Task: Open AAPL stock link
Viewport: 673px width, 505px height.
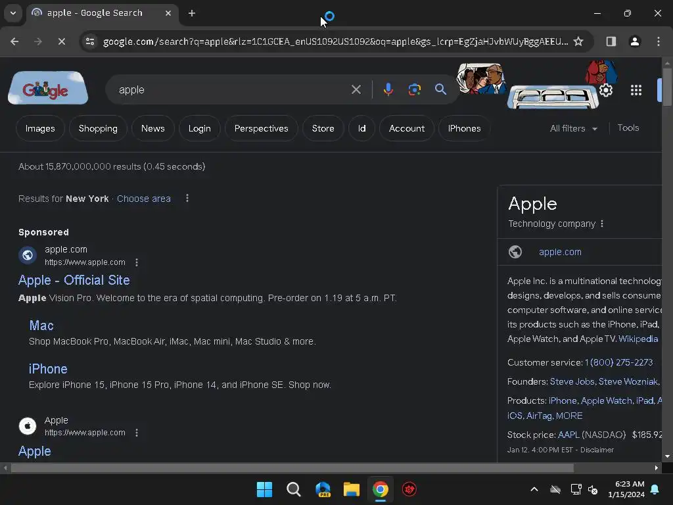Action: 569,435
